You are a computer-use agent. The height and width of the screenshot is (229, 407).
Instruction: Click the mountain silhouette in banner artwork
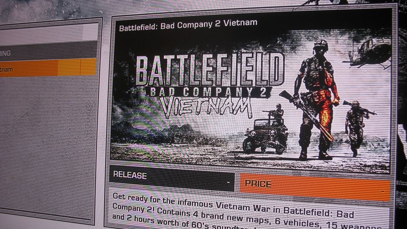click(x=156, y=133)
